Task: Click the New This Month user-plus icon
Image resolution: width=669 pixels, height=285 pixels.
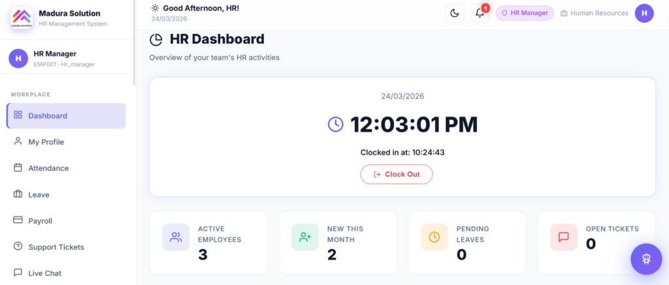Action: click(x=305, y=237)
